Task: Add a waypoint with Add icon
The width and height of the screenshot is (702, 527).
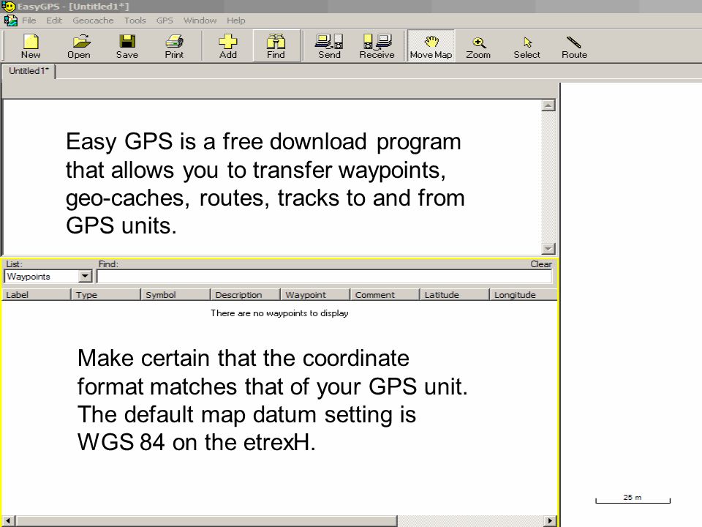Action: 228,46
